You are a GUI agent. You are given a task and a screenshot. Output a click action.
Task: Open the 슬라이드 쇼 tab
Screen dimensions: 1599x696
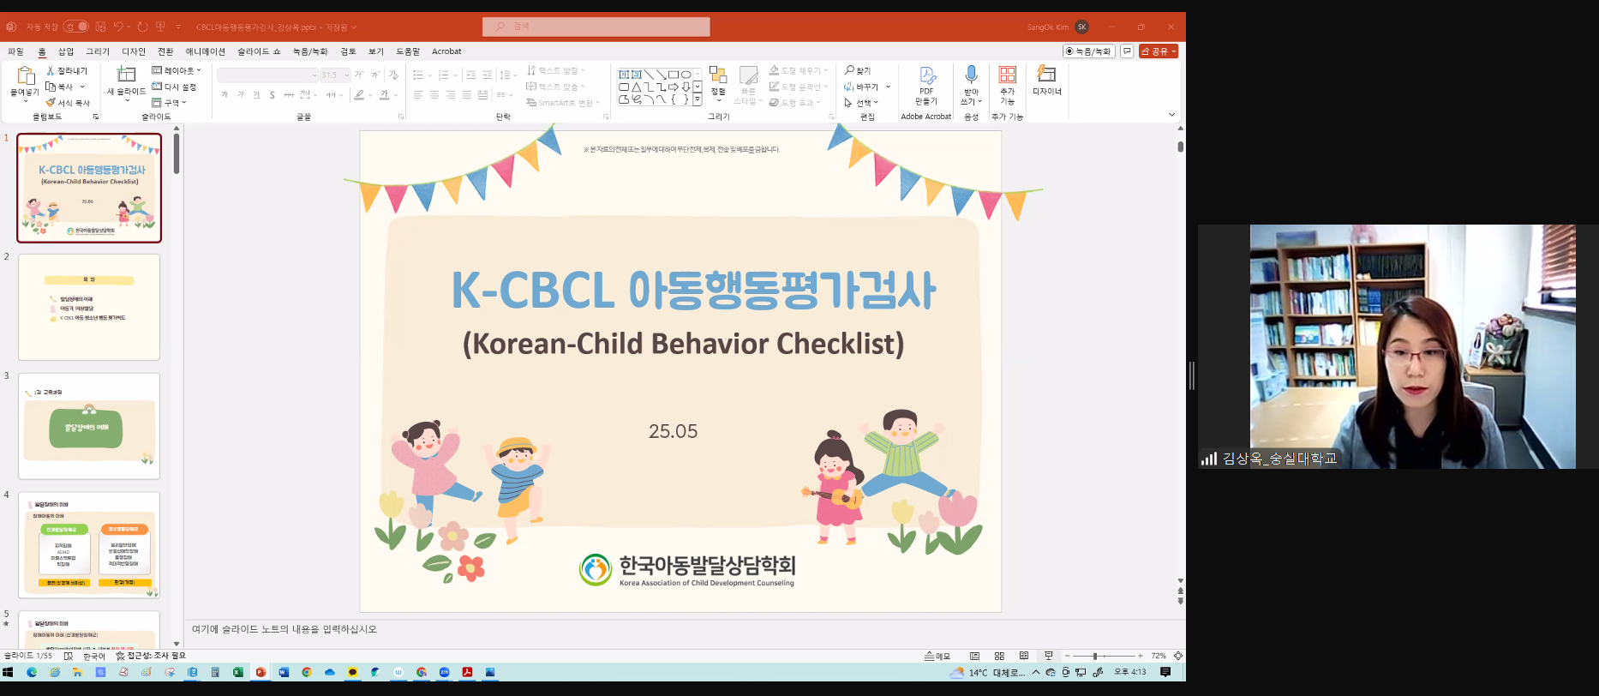(x=259, y=51)
